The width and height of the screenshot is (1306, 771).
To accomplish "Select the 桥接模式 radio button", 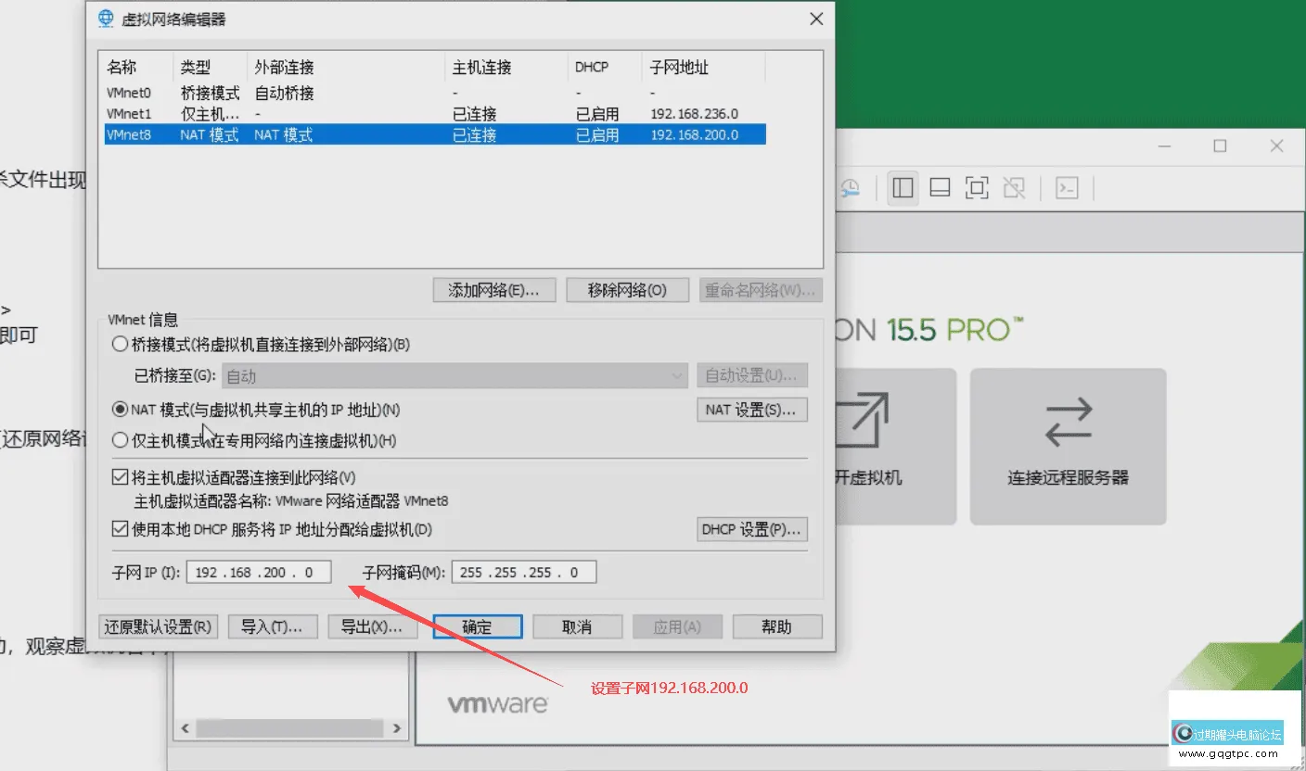I will point(121,343).
